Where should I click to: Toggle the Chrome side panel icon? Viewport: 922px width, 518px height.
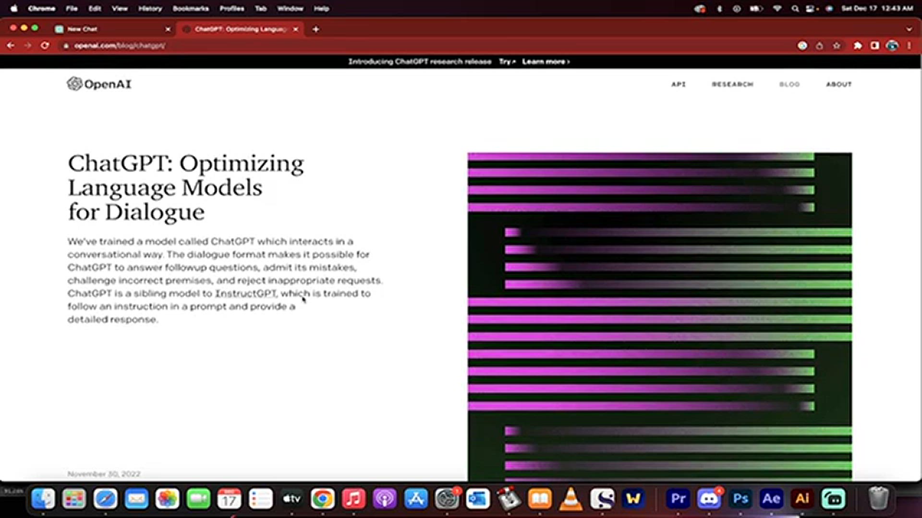coord(875,46)
